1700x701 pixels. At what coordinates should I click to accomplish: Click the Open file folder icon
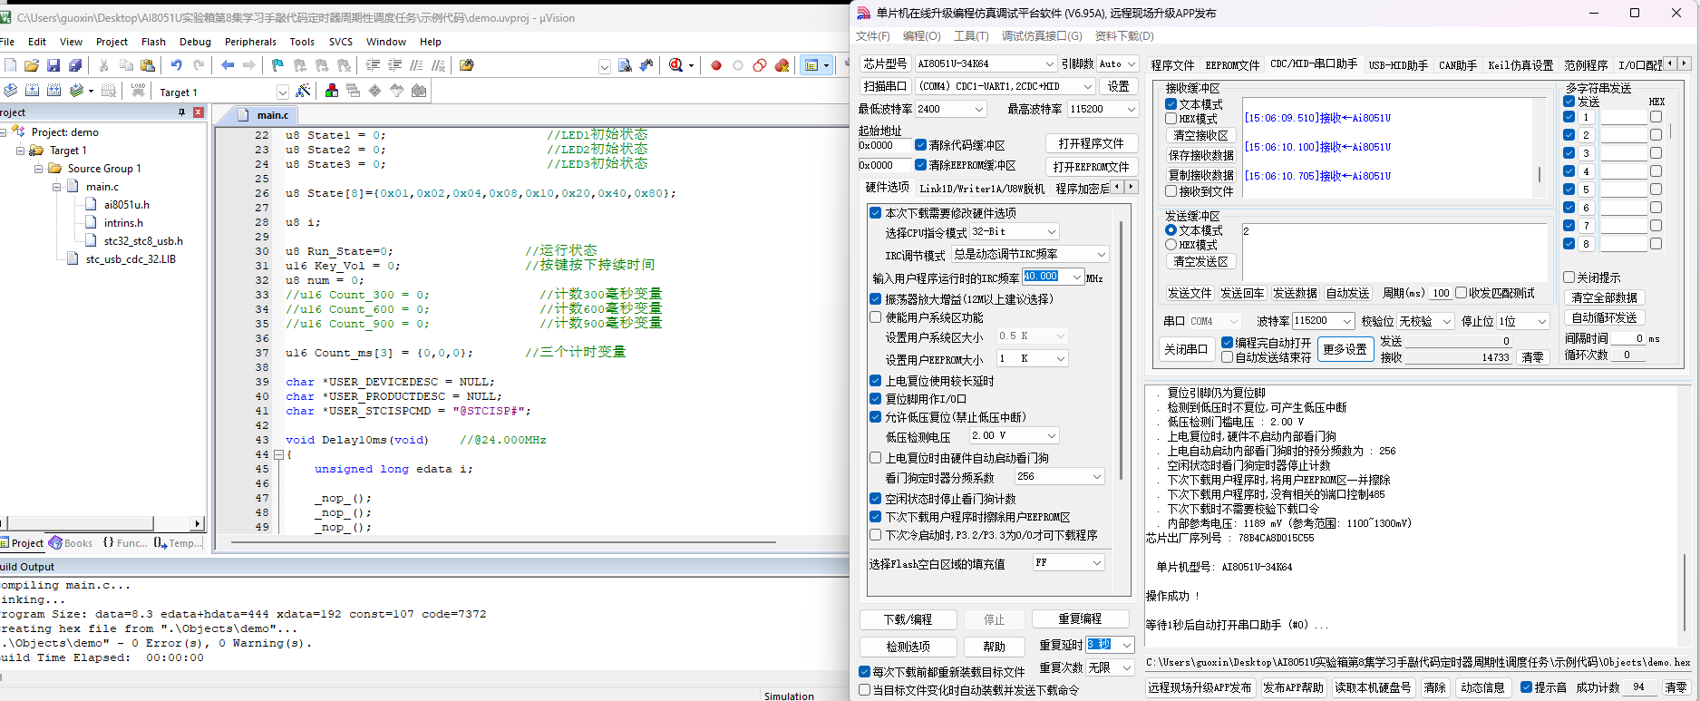32,65
